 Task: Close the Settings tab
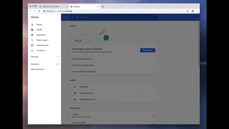98,7
